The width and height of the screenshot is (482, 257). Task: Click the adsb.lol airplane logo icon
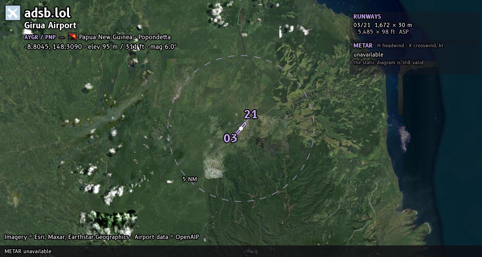pyautogui.click(x=13, y=13)
